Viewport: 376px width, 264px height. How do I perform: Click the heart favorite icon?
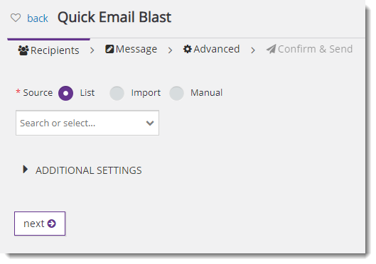(x=16, y=18)
